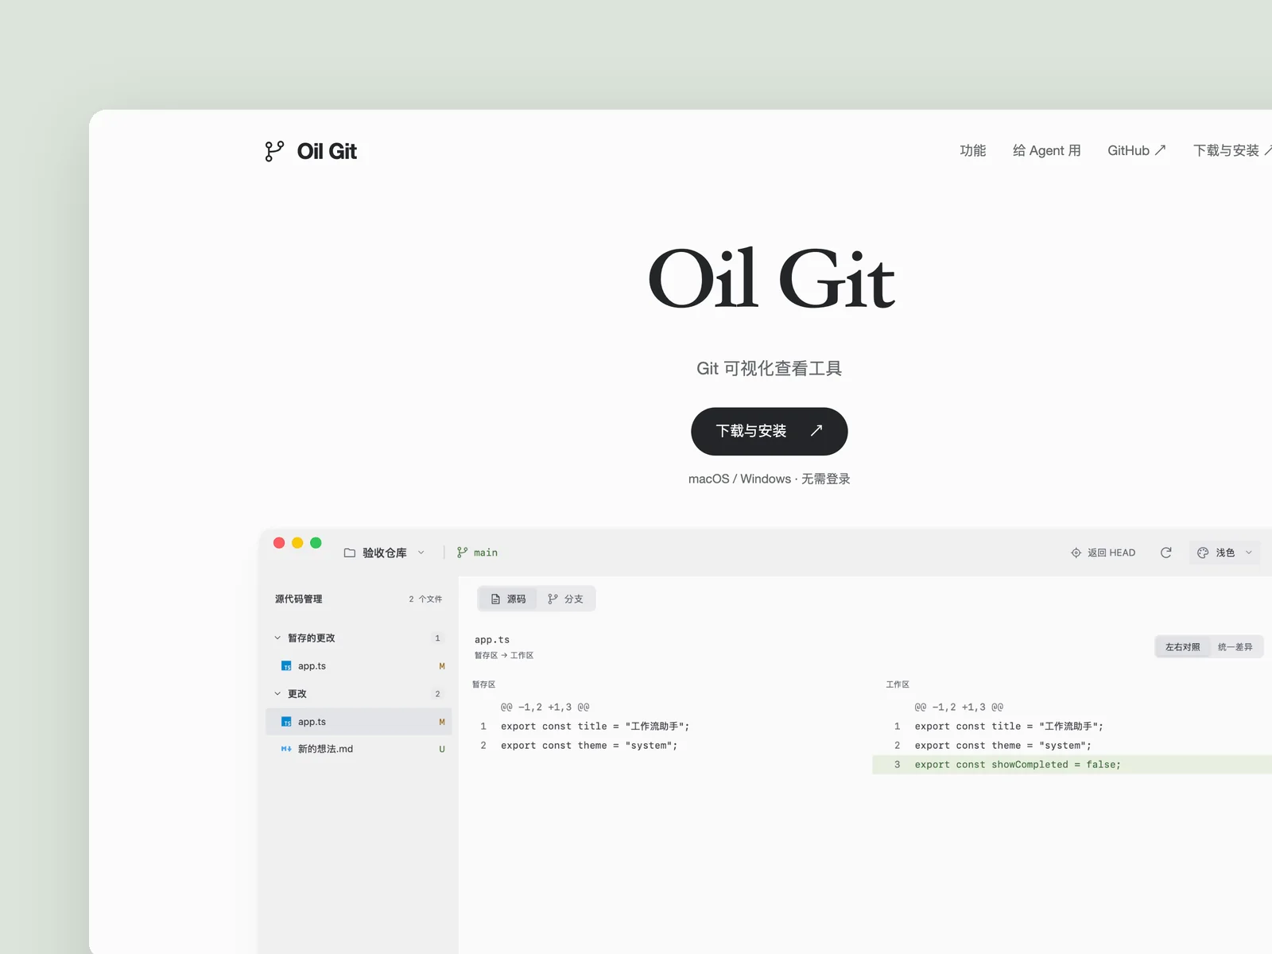Click the folder icon beside 验收仓库
The width and height of the screenshot is (1272, 954).
pyautogui.click(x=349, y=553)
